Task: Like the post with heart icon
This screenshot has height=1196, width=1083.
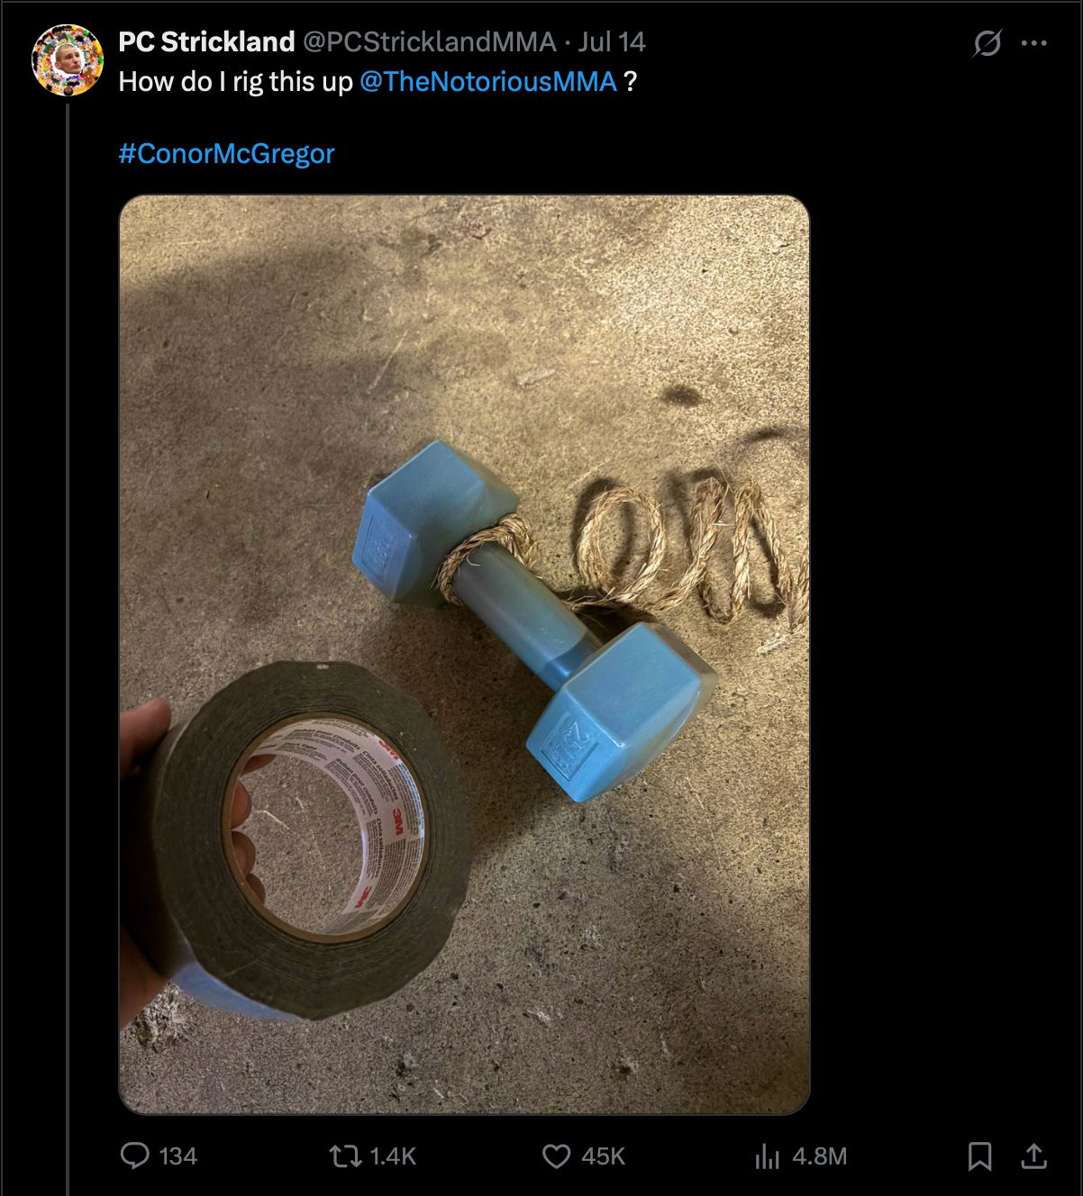Action: pos(556,1156)
